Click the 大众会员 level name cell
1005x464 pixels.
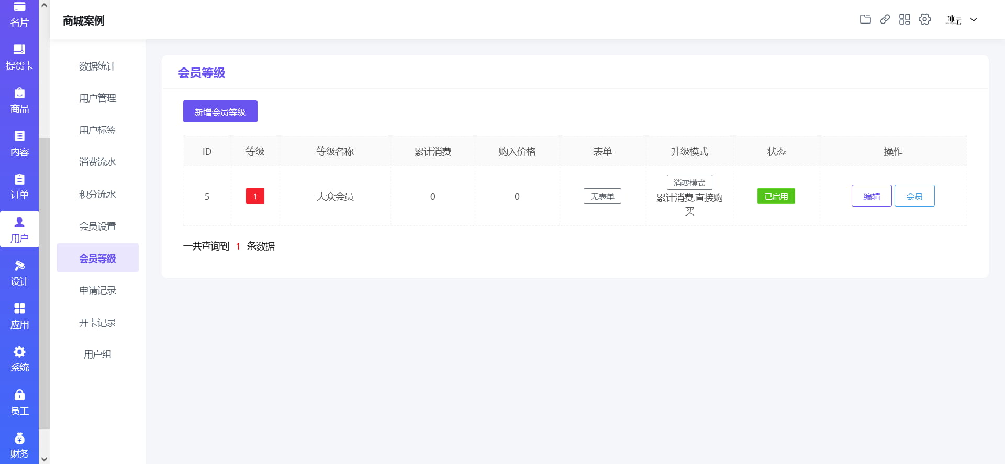(335, 196)
